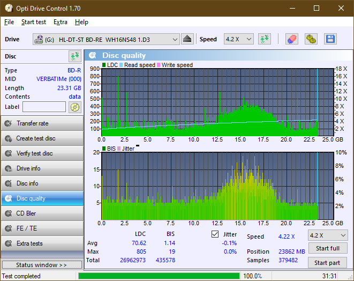The height and width of the screenshot is (281, 354).
Task: Click into the disc Label input field
Action: click(44, 107)
